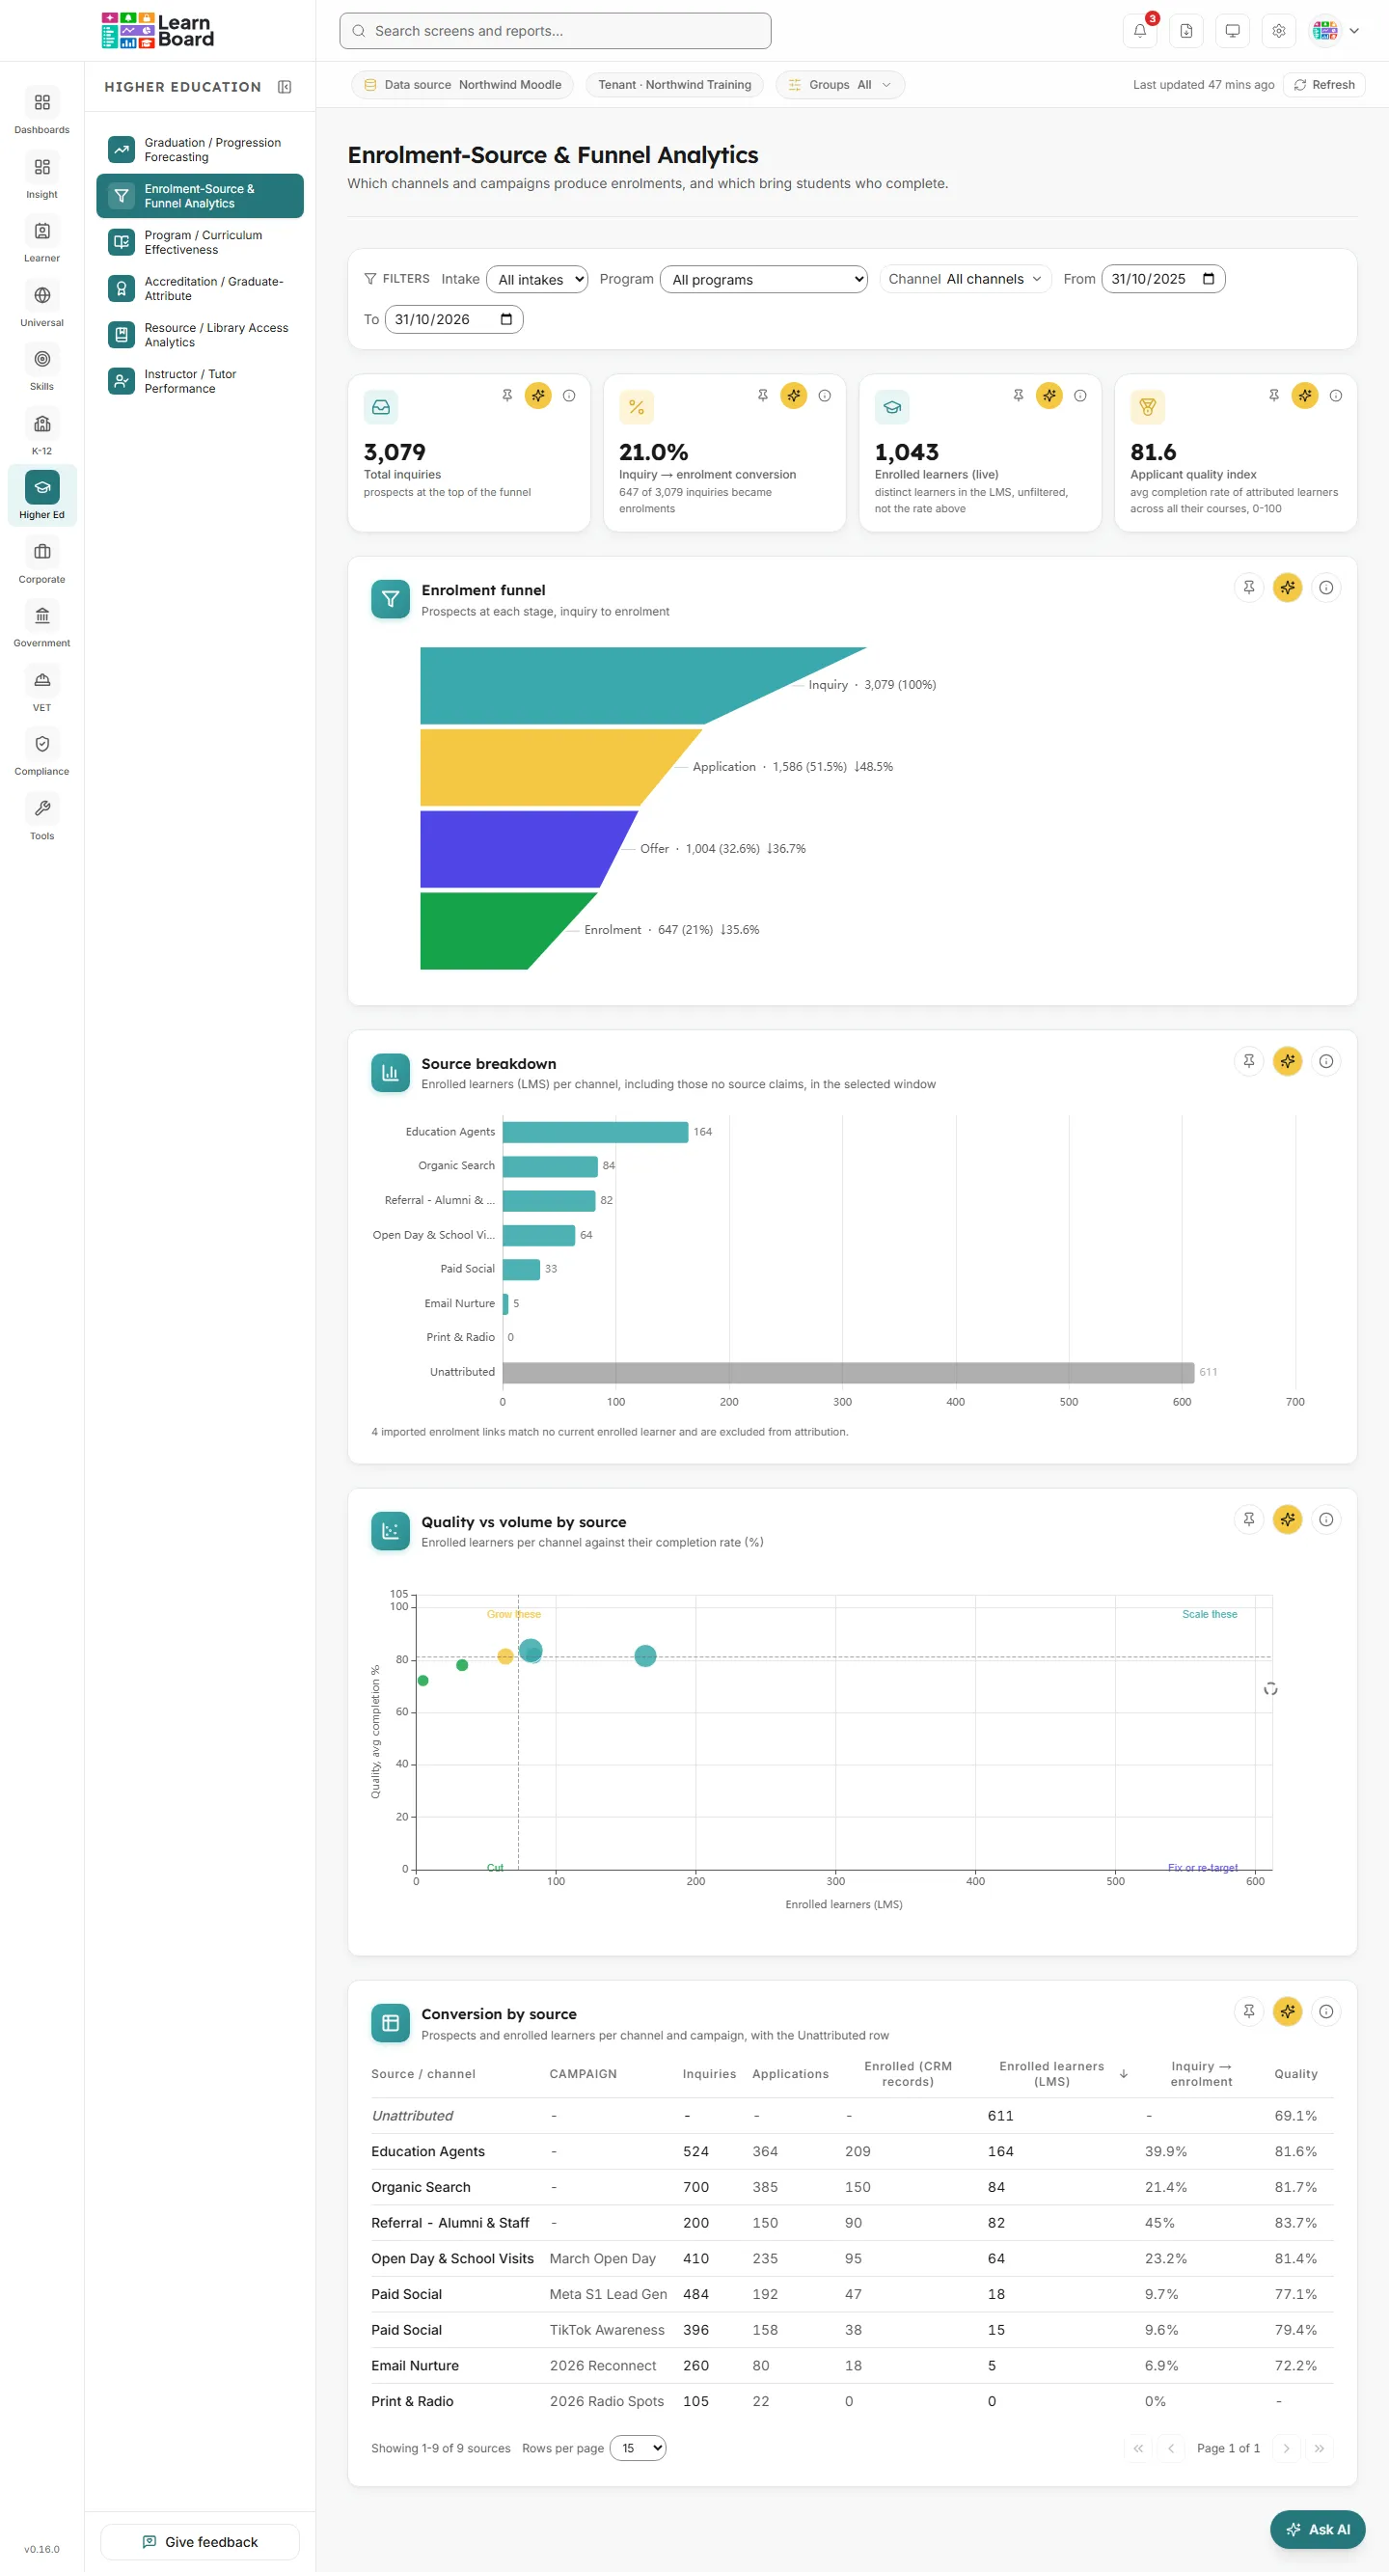1389x2572 pixels.
Task: Open Instructor / Tutor Performance
Action: (x=200, y=381)
